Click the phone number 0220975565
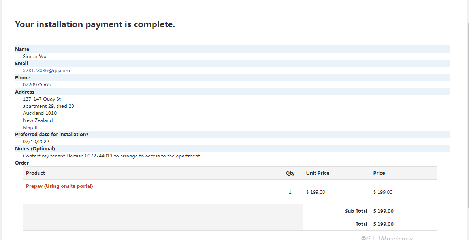 [37, 85]
